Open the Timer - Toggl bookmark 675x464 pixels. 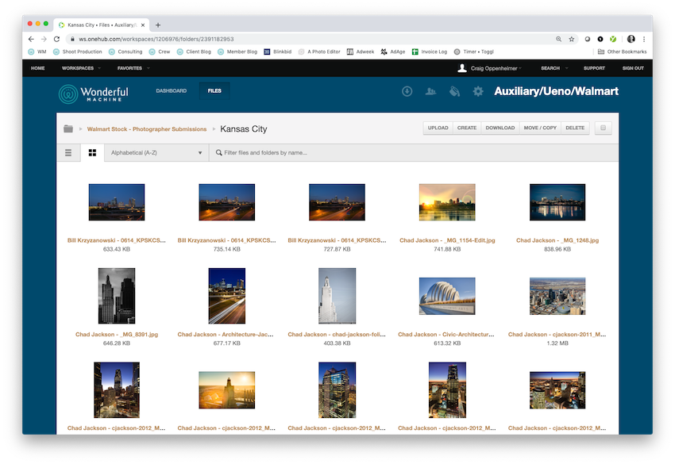coord(473,52)
